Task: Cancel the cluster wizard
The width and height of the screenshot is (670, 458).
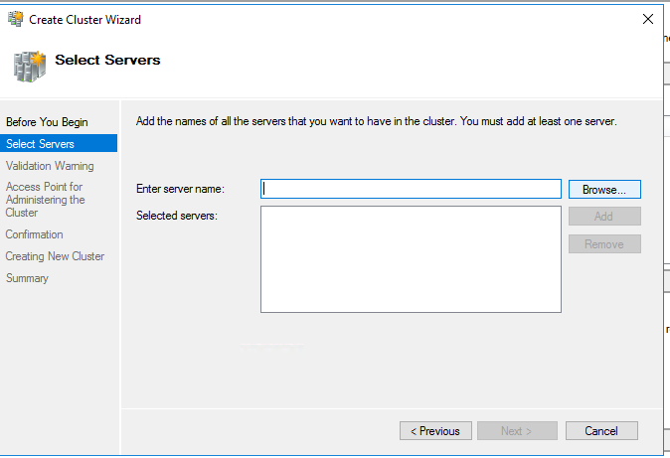Action: coord(601,431)
